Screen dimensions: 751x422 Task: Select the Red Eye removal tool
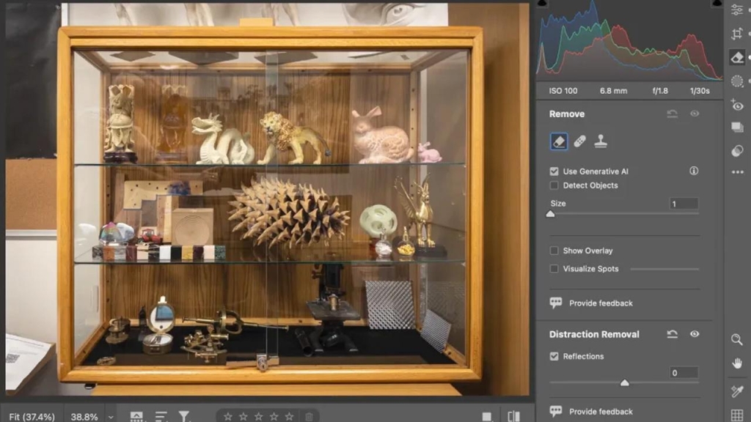[x=737, y=105]
